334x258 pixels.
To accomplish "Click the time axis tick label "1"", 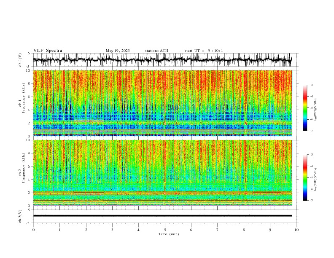I will pos(59,230).
